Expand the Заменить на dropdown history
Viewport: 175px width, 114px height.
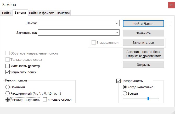pos(117,33)
